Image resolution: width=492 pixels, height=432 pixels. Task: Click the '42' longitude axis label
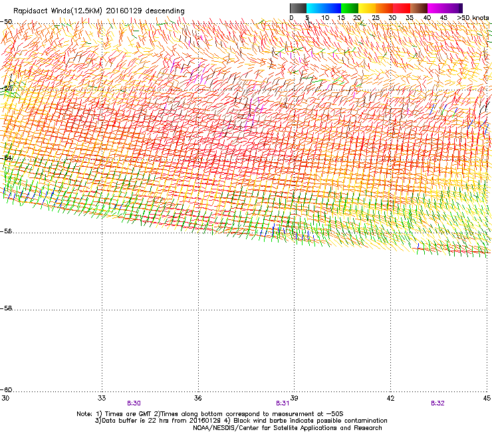[x=391, y=398]
